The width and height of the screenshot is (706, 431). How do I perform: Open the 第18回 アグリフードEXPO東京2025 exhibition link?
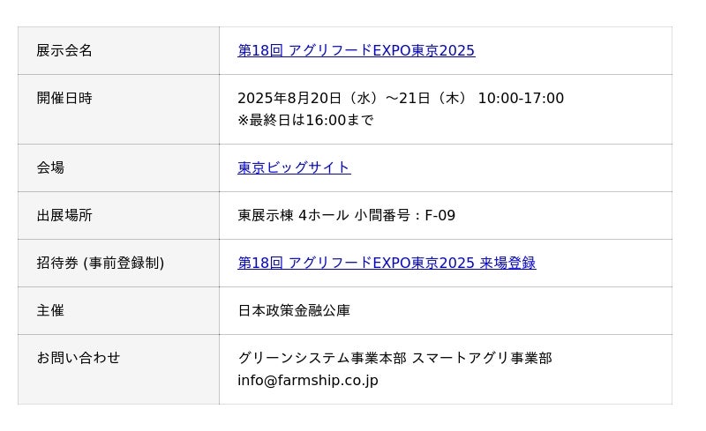(x=356, y=51)
